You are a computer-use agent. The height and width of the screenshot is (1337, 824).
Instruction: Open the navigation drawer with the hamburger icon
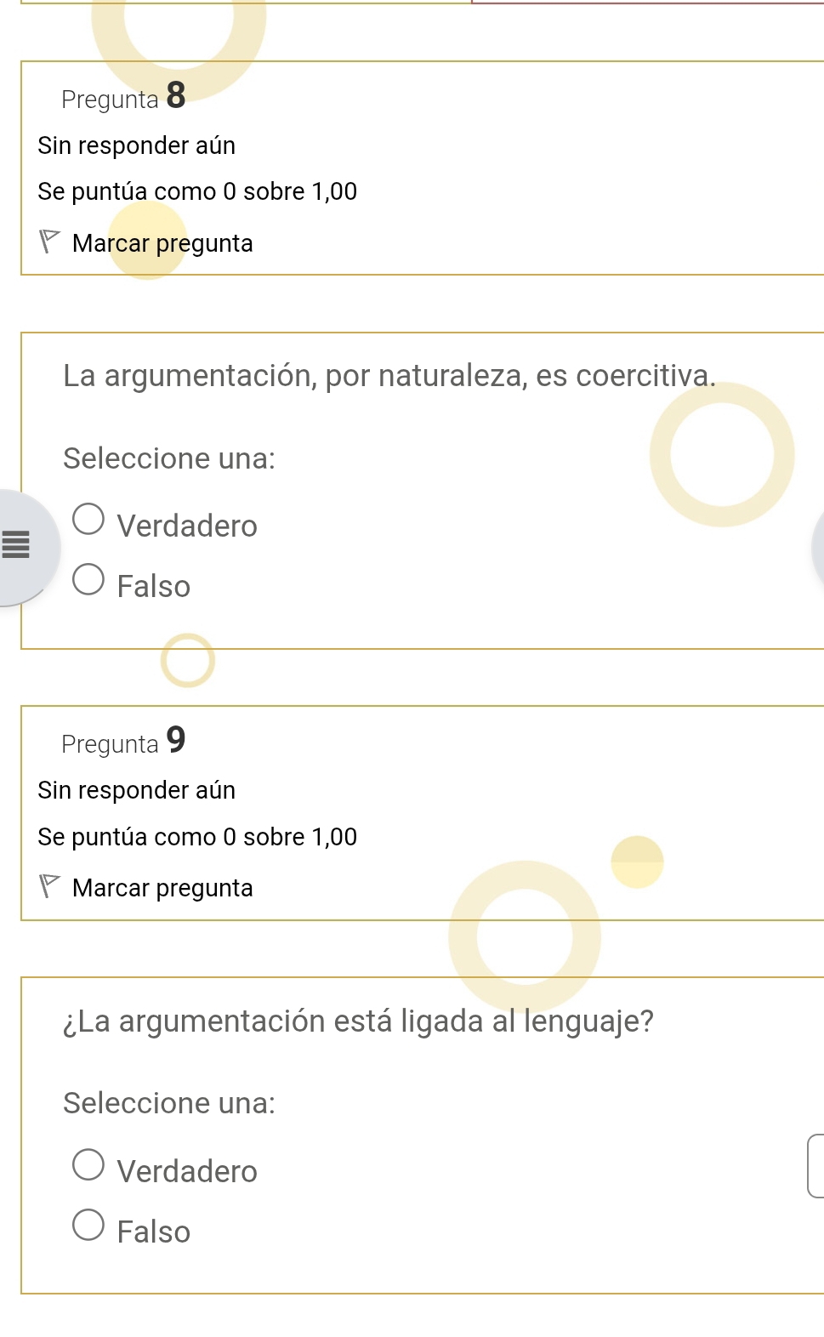point(16,545)
